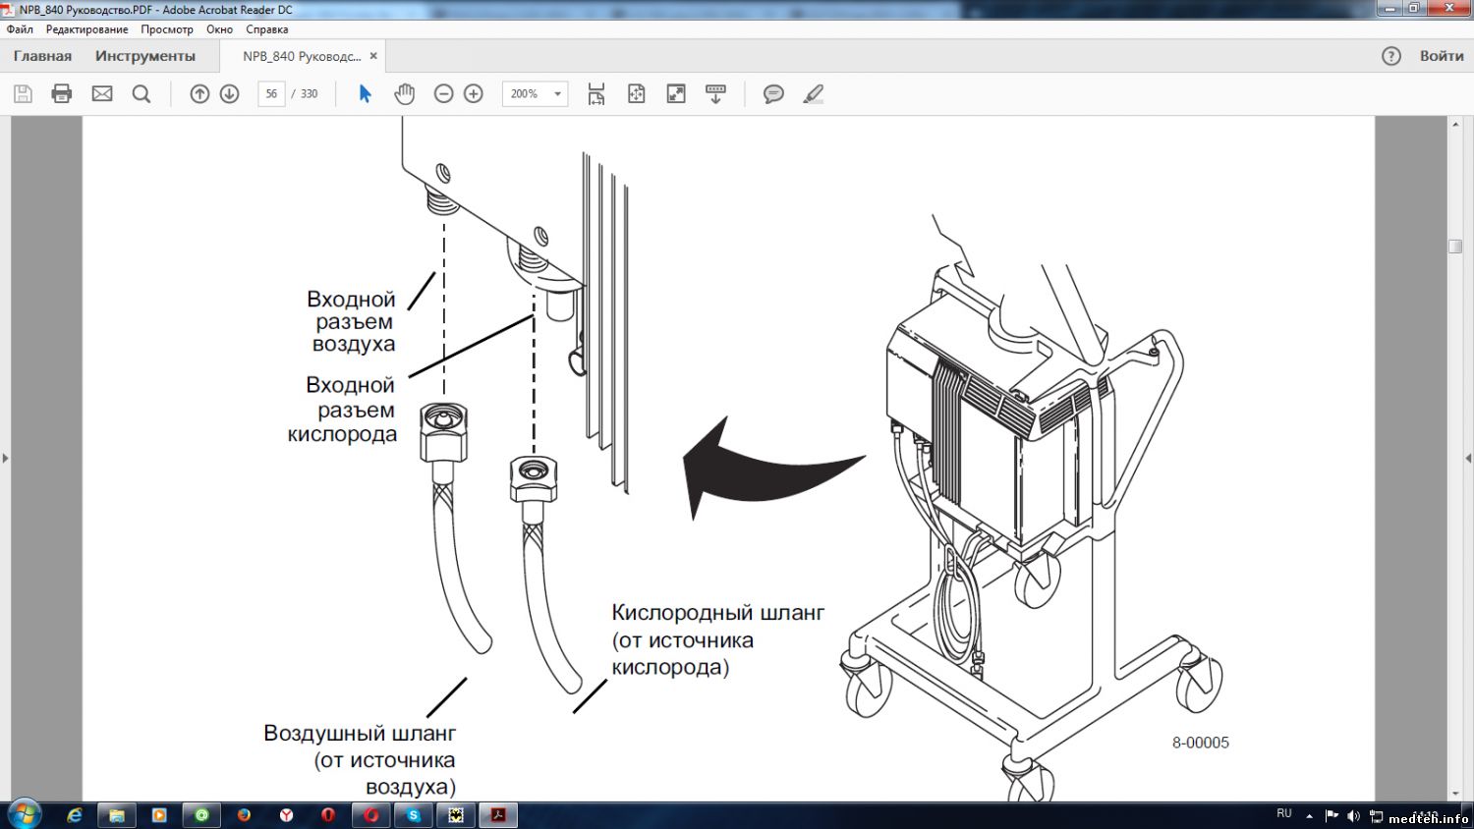
Task: Enable the fit-to-width scrolling mode icon
Action: point(596,94)
